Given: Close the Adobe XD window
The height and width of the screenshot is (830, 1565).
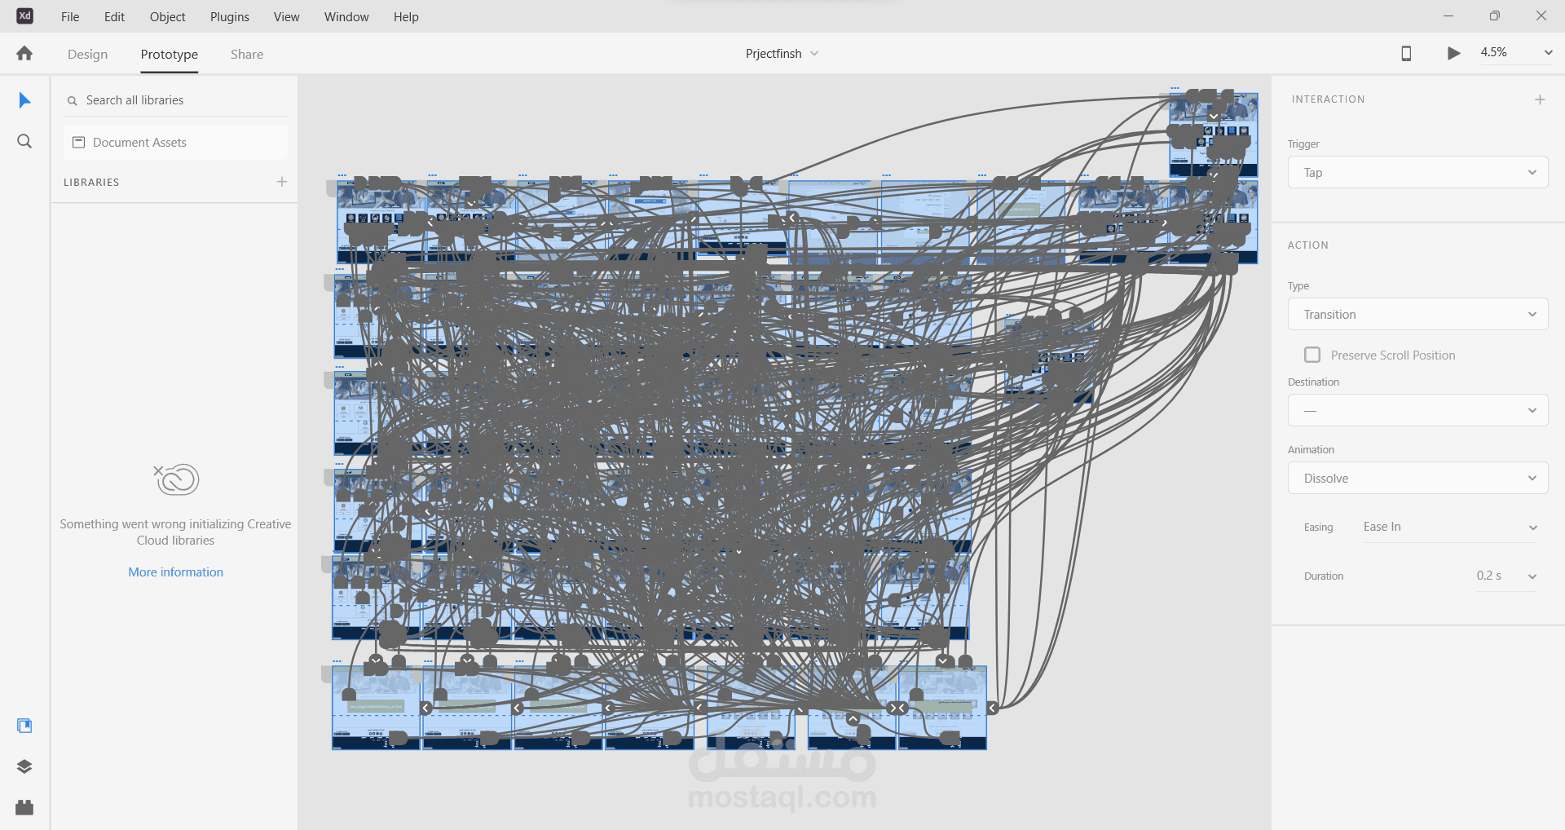Looking at the screenshot, I should click(1541, 16).
